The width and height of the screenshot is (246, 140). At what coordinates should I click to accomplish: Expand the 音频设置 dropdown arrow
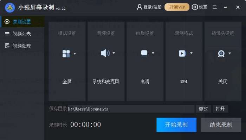pos(114,53)
